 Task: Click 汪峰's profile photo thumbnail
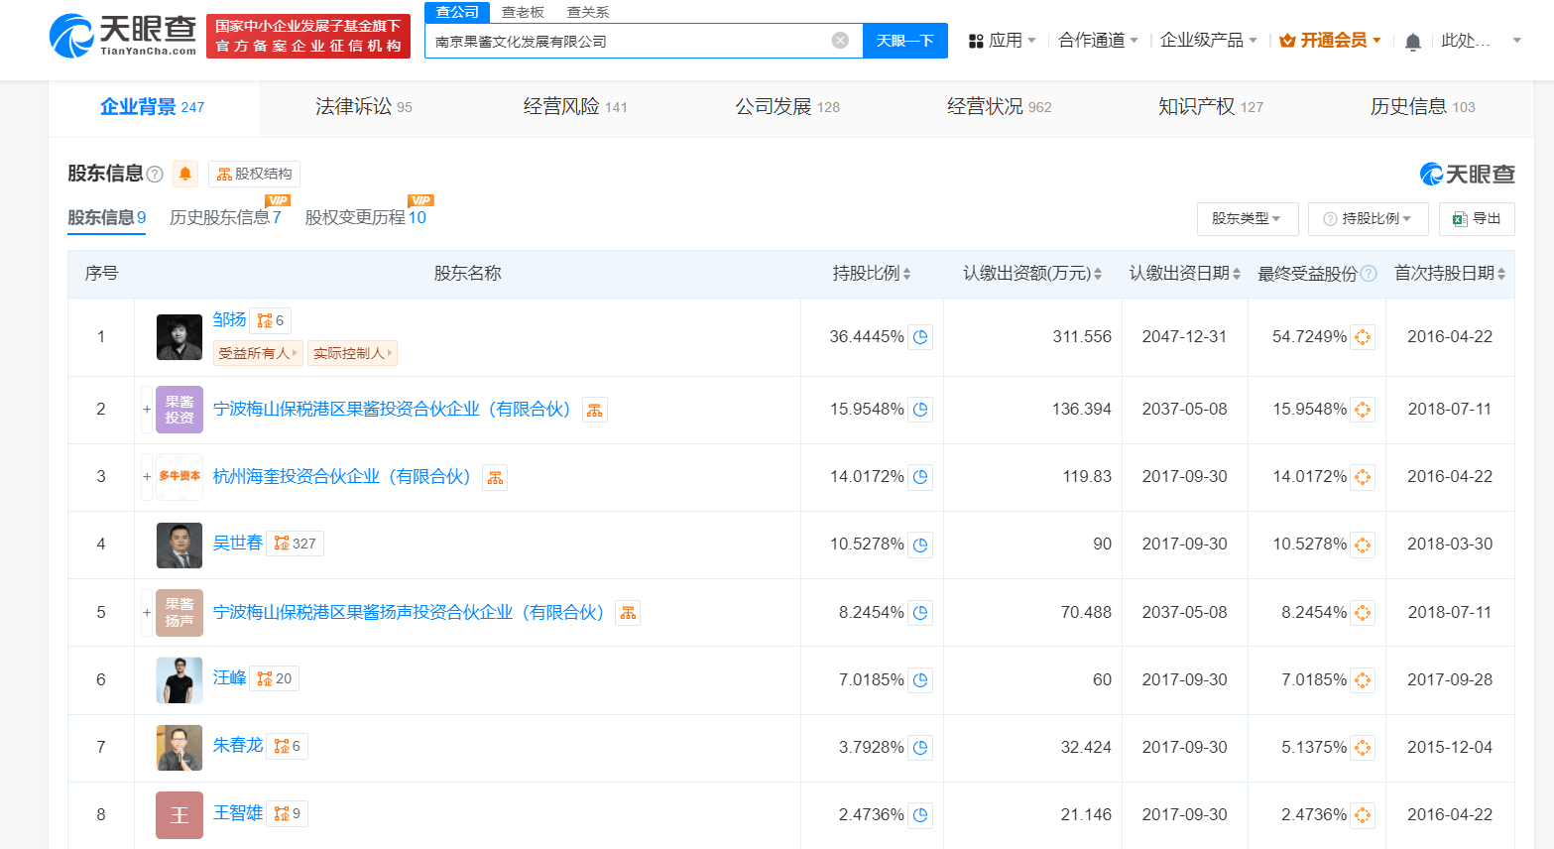[x=179, y=680]
